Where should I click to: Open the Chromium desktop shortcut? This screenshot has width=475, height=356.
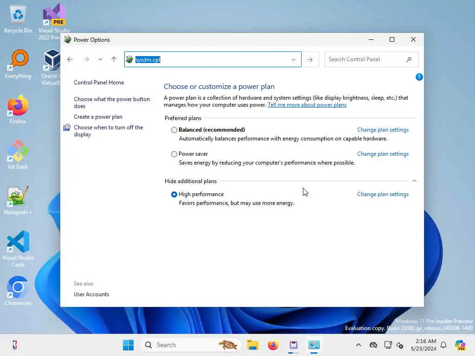tap(18, 291)
